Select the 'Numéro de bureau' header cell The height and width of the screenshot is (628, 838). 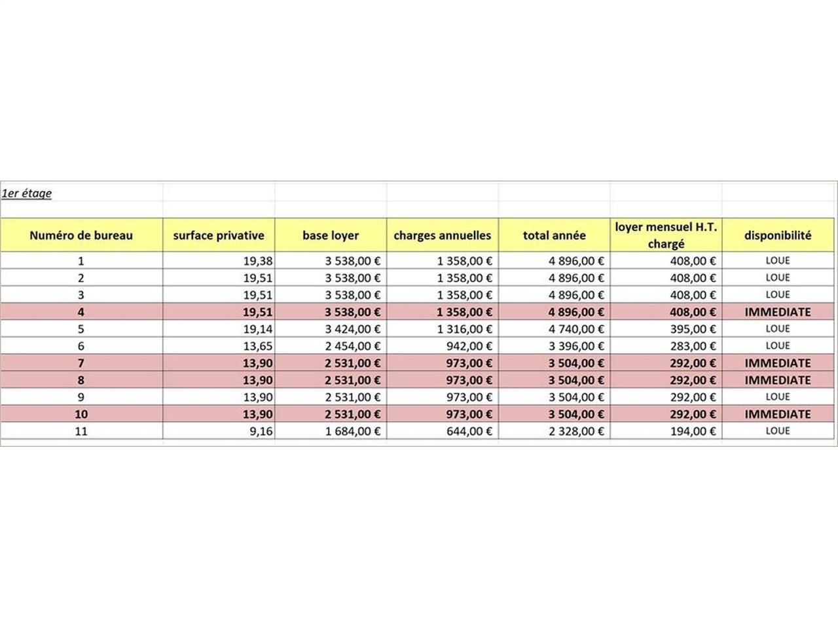pyautogui.click(x=81, y=235)
